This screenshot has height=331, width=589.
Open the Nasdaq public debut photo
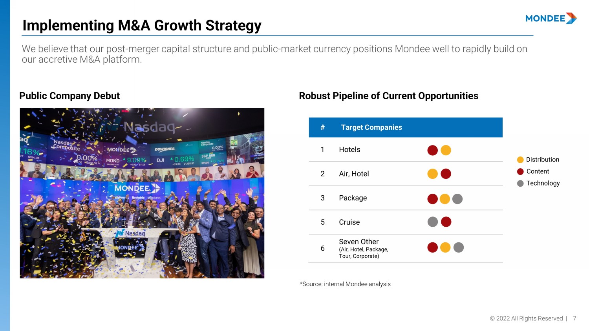[142, 193]
